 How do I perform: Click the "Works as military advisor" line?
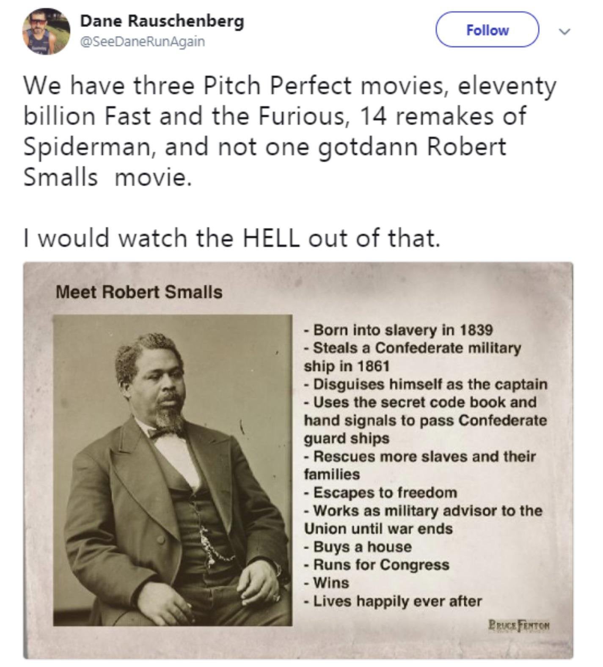[x=423, y=519]
